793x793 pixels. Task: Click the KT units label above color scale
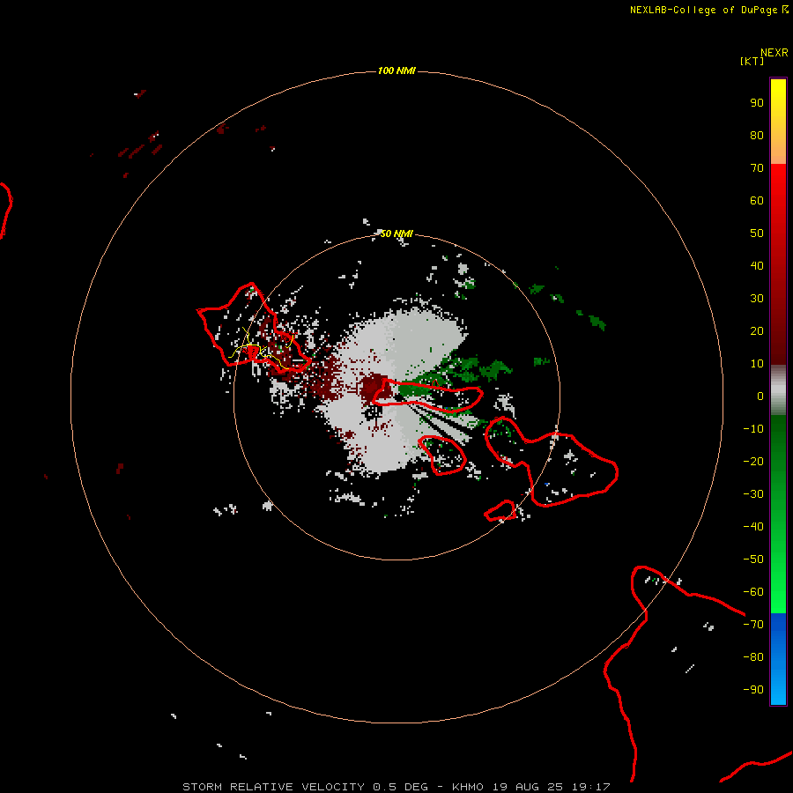pyautogui.click(x=752, y=61)
